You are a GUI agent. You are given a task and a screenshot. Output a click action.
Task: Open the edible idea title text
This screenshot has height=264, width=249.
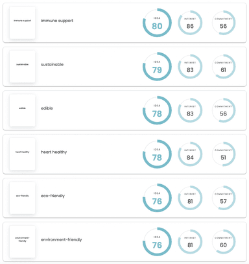47,108
